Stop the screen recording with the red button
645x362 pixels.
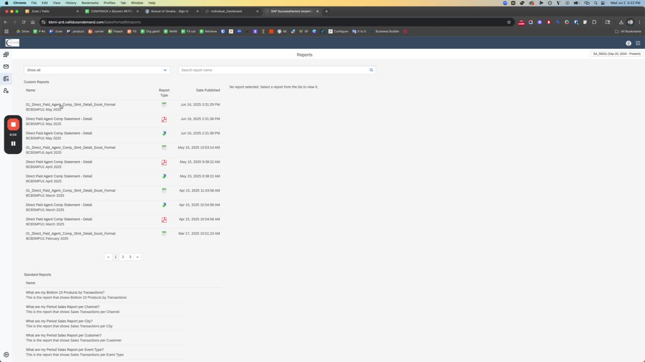click(x=14, y=124)
